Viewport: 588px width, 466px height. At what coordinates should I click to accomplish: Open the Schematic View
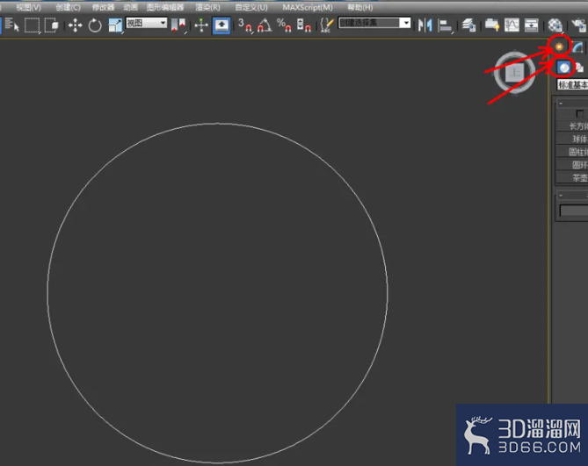[531, 25]
